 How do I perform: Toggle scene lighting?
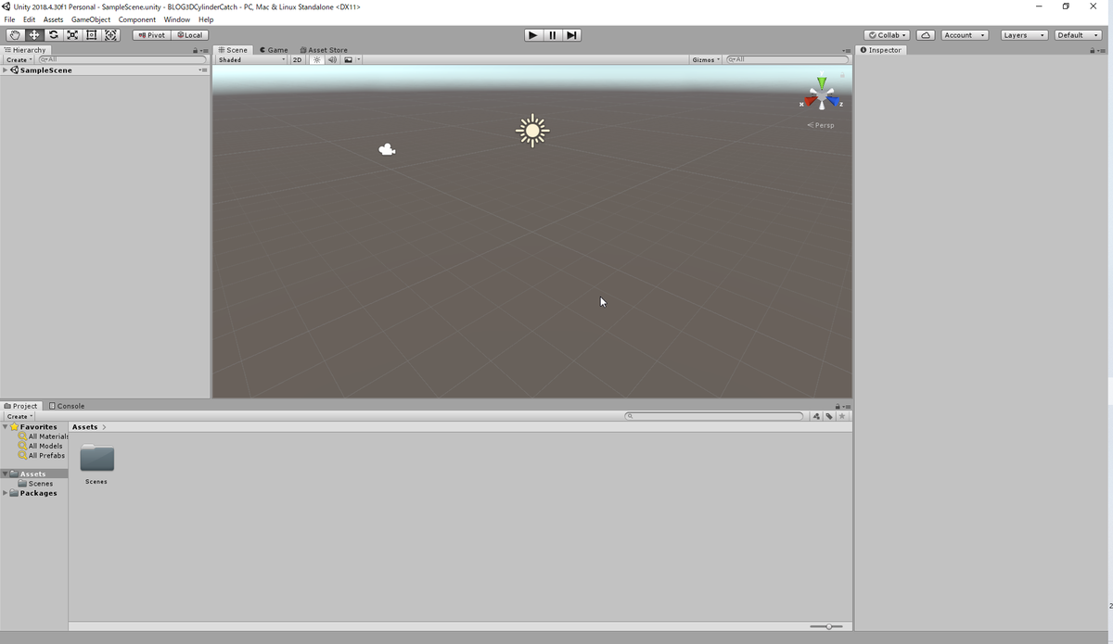tap(316, 59)
